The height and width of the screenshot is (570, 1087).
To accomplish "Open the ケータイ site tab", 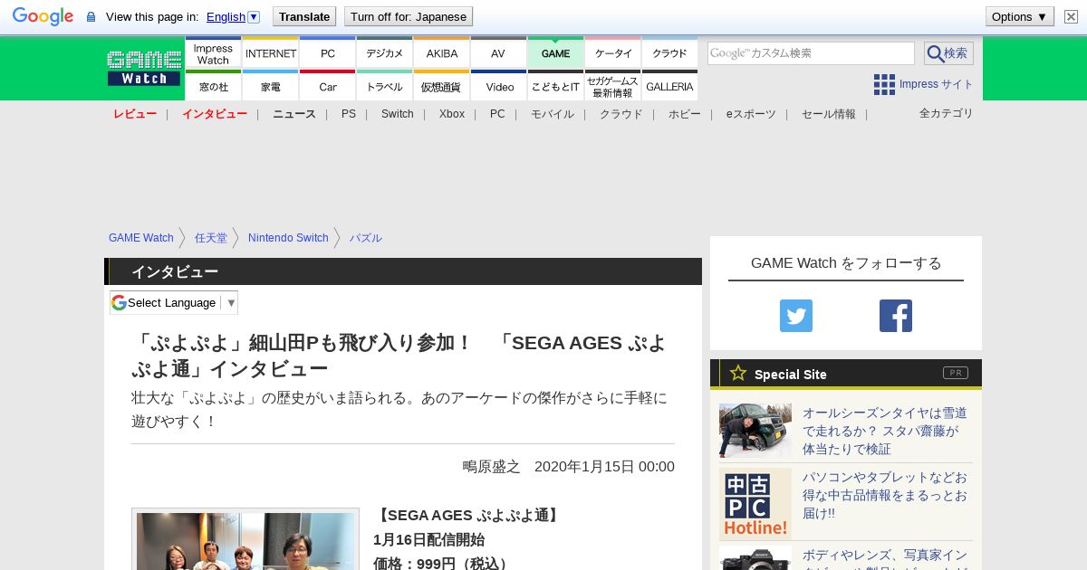I will coord(613,53).
